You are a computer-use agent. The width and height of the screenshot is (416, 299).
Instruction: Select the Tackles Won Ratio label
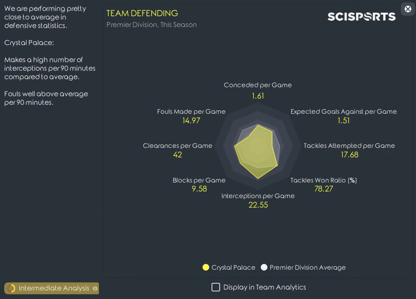click(x=323, y=181)
